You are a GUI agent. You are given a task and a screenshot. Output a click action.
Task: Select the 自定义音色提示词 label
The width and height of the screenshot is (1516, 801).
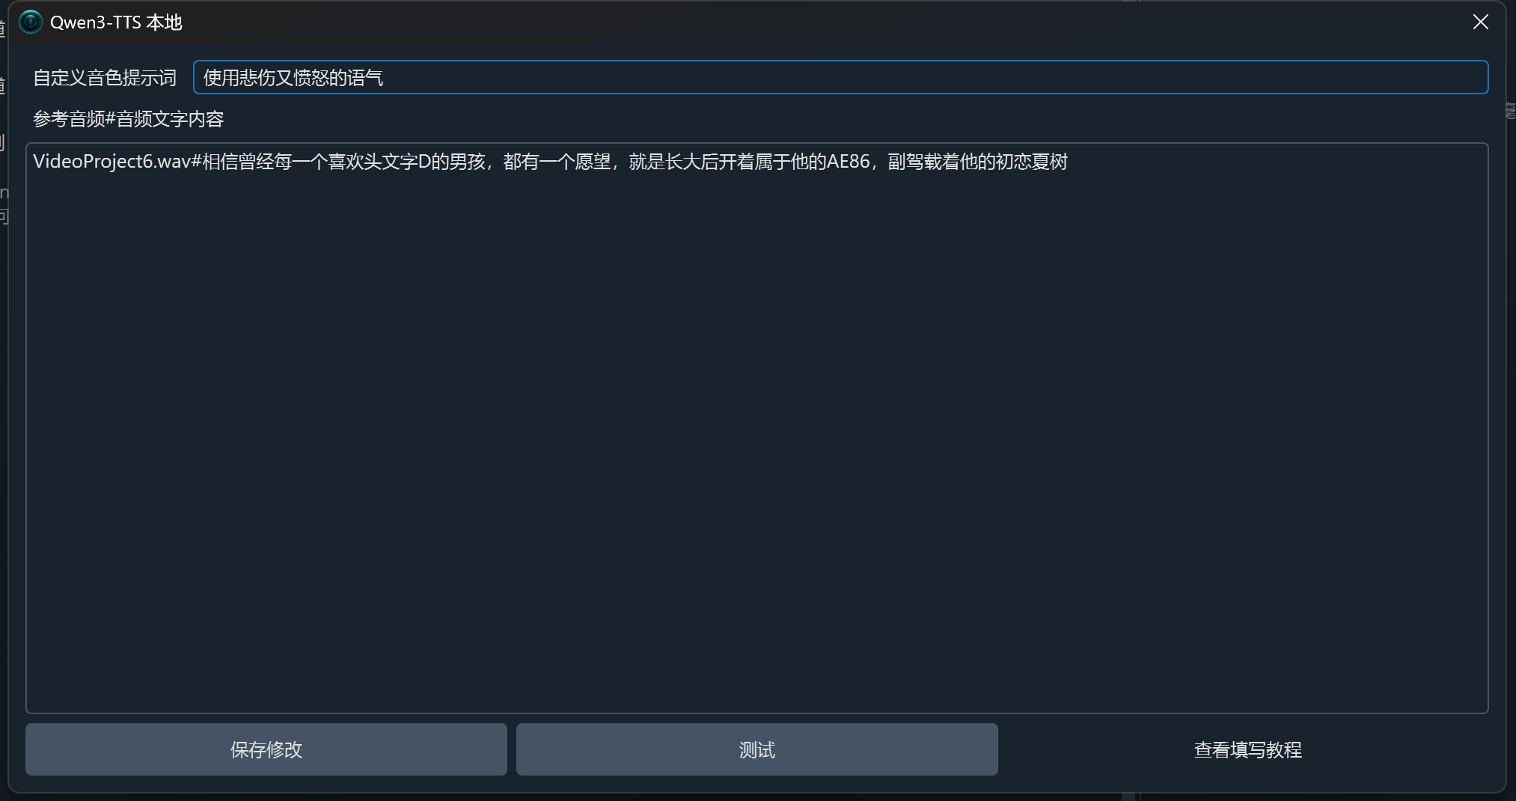(x=105, y=78)
